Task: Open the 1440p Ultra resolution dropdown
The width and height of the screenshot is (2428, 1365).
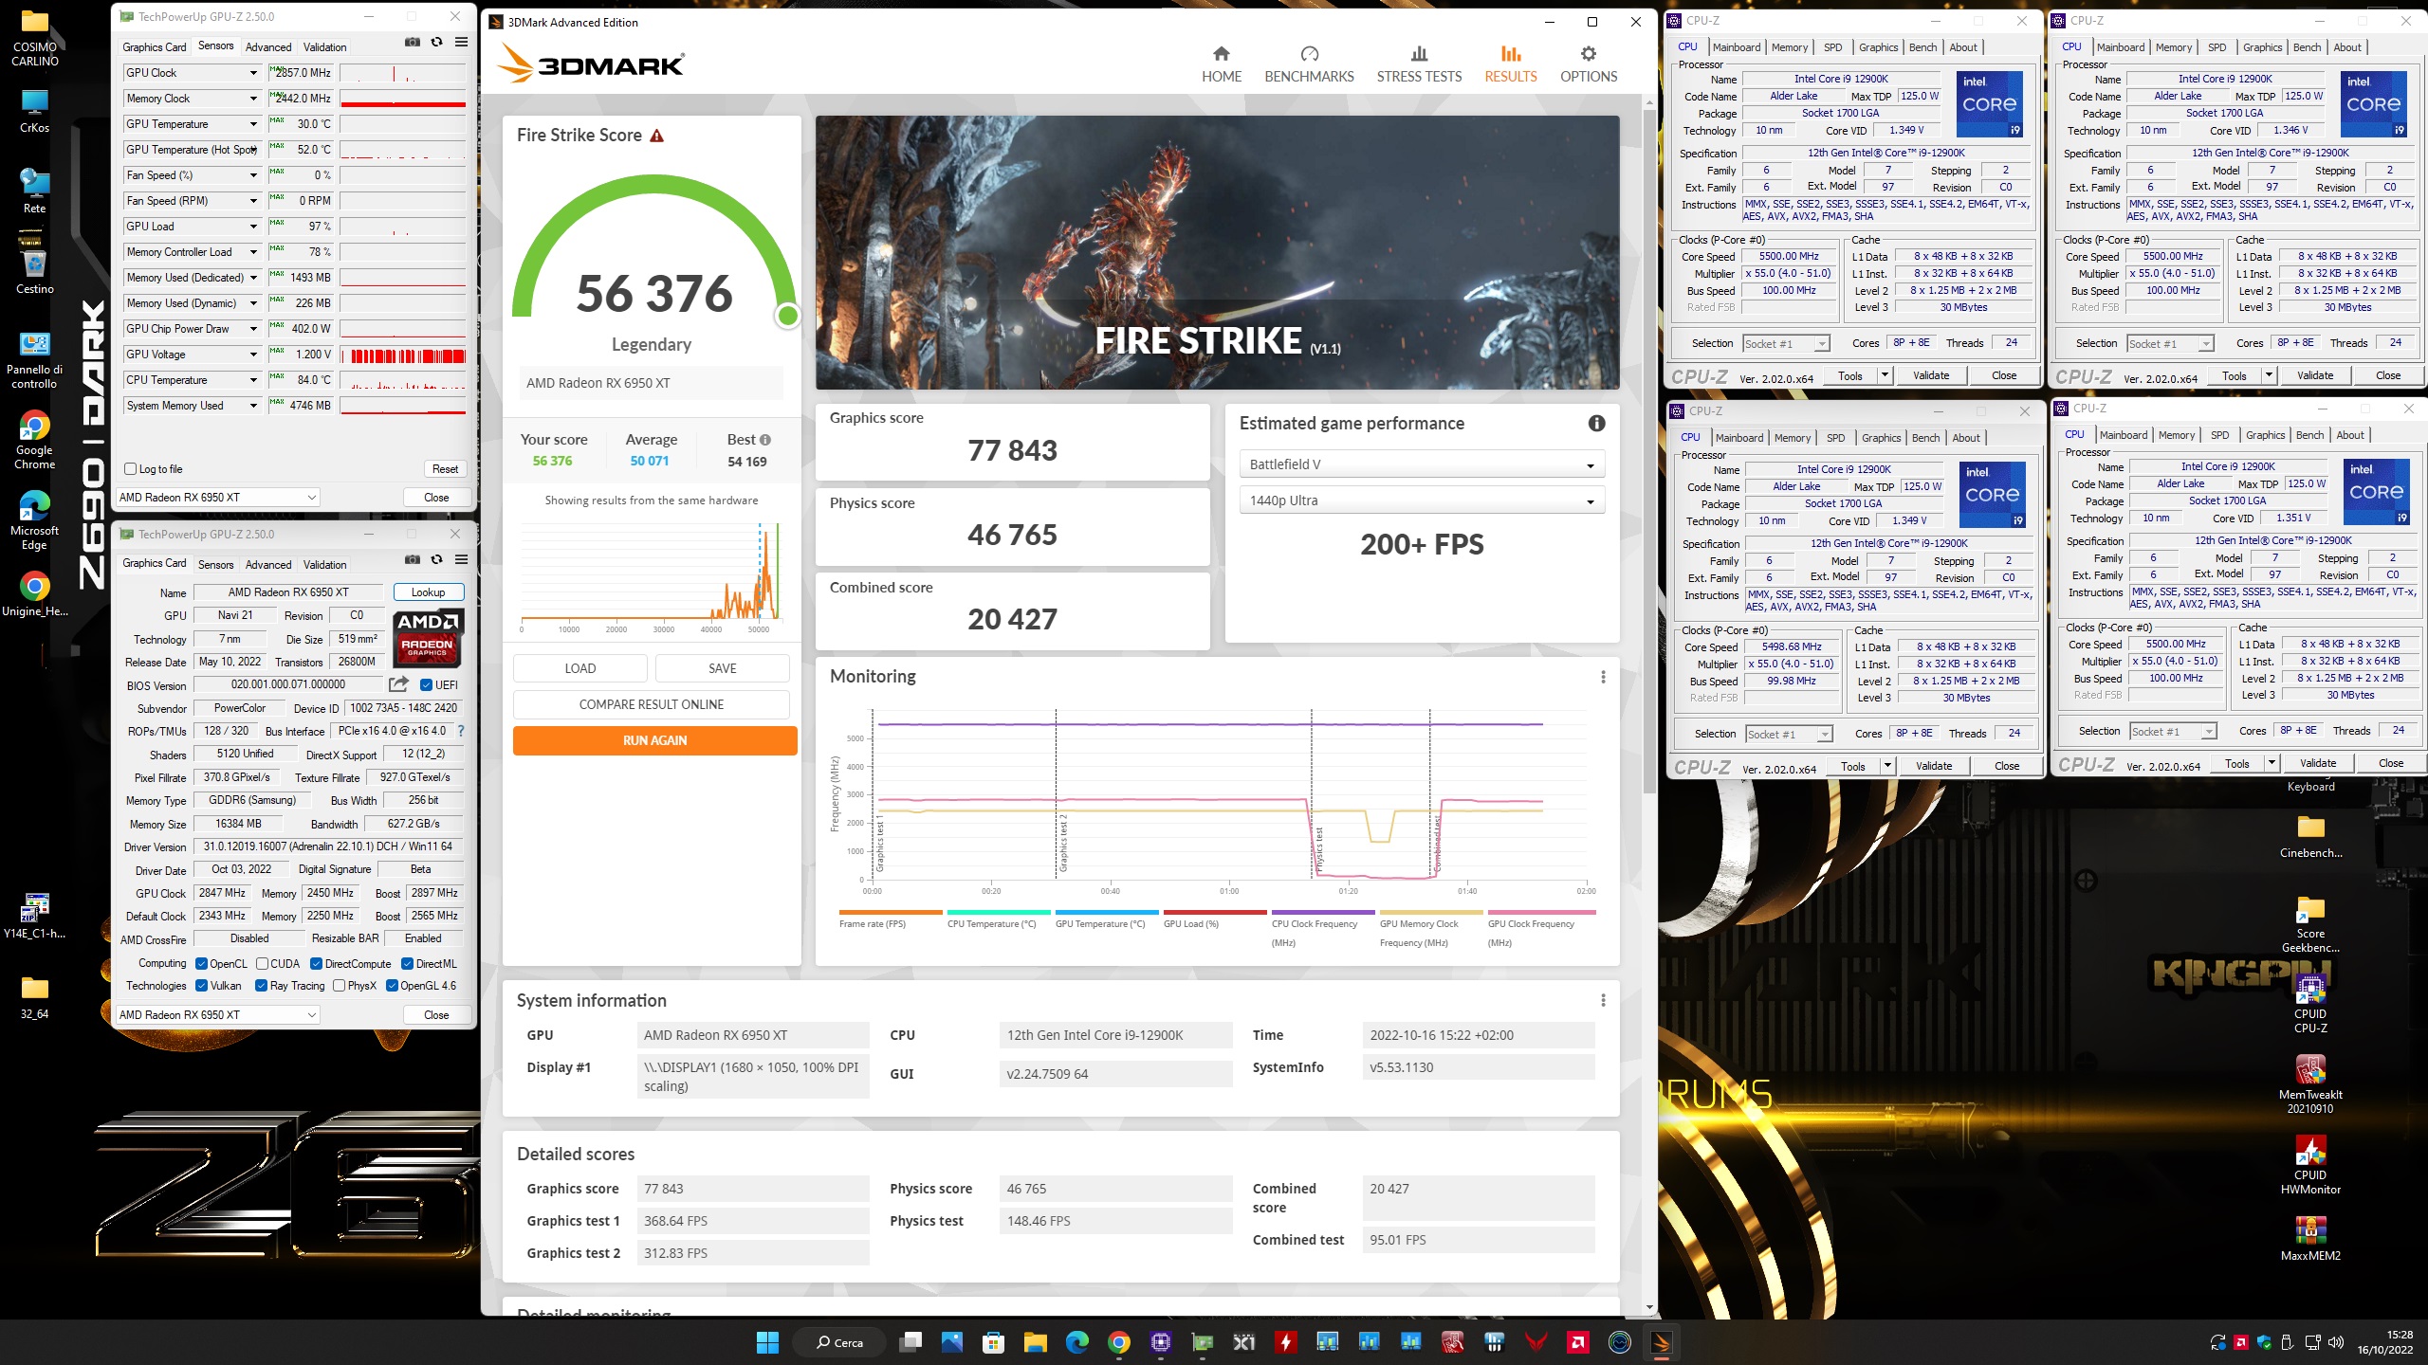Action: click(x=1421, y=500)
